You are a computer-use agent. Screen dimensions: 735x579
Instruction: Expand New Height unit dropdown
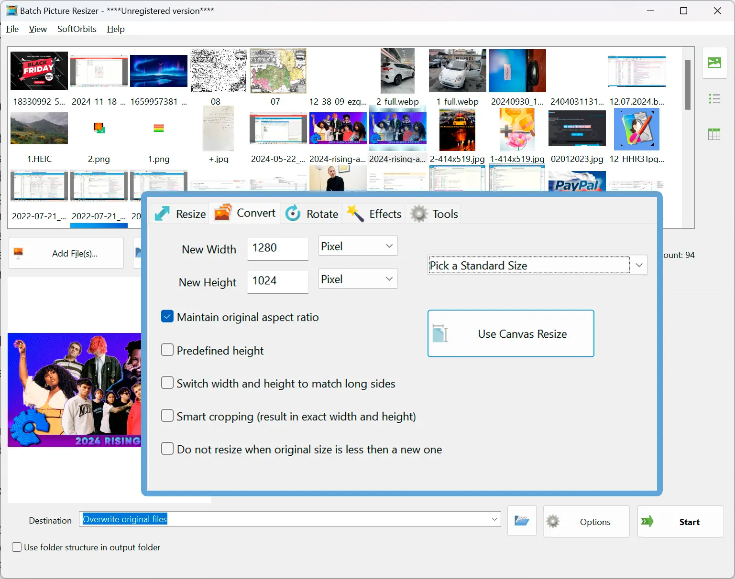point(358,279)
